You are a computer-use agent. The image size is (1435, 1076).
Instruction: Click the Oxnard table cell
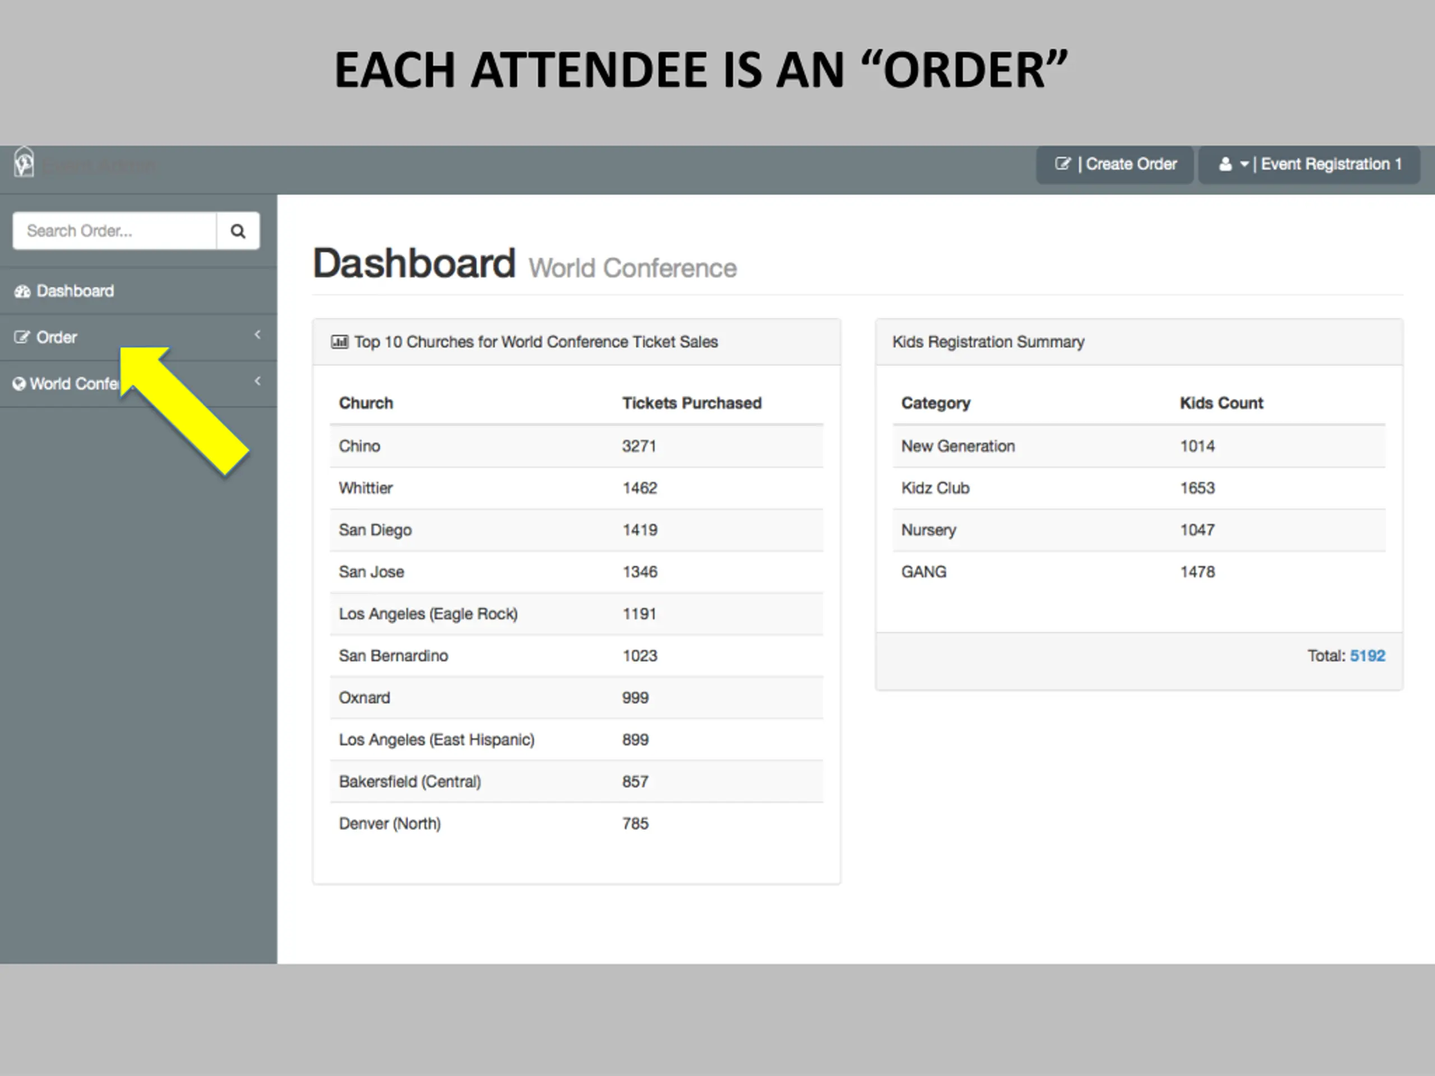[364, 698]
